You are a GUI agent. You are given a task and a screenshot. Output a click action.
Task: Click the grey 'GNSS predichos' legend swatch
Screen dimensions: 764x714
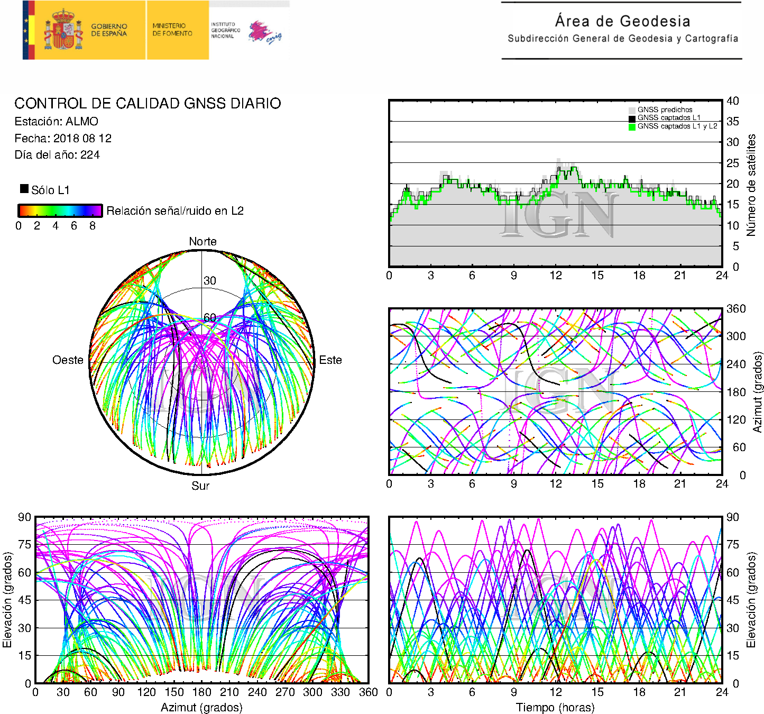point(632,110)
